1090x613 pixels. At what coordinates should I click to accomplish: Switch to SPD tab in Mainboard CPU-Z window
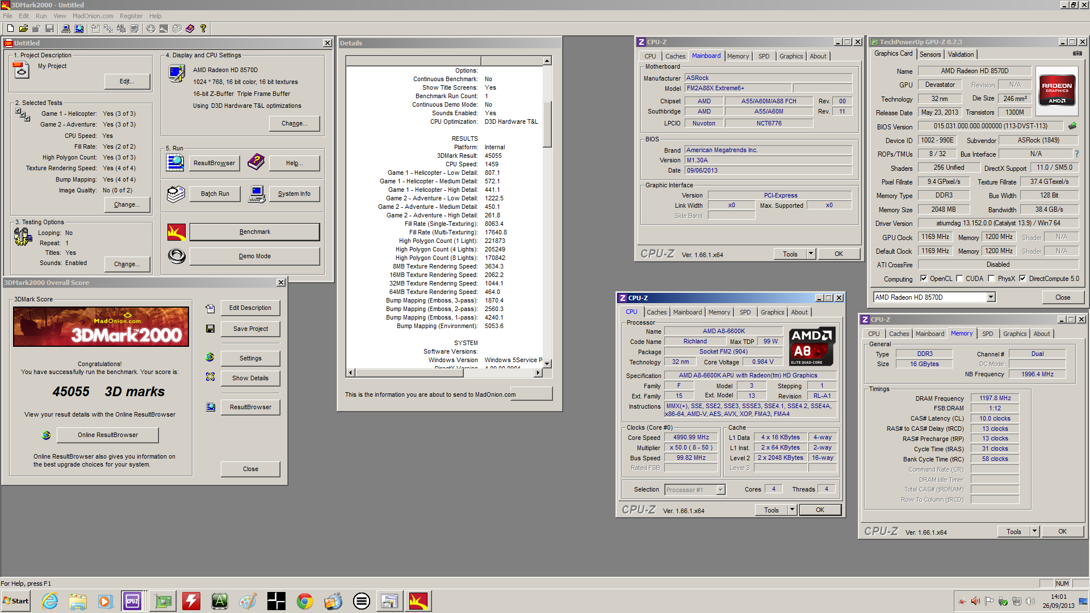click(764, 56)
